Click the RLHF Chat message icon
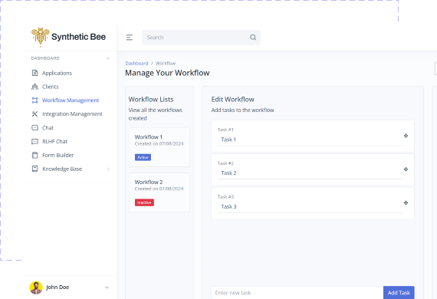 click(34, 142)
